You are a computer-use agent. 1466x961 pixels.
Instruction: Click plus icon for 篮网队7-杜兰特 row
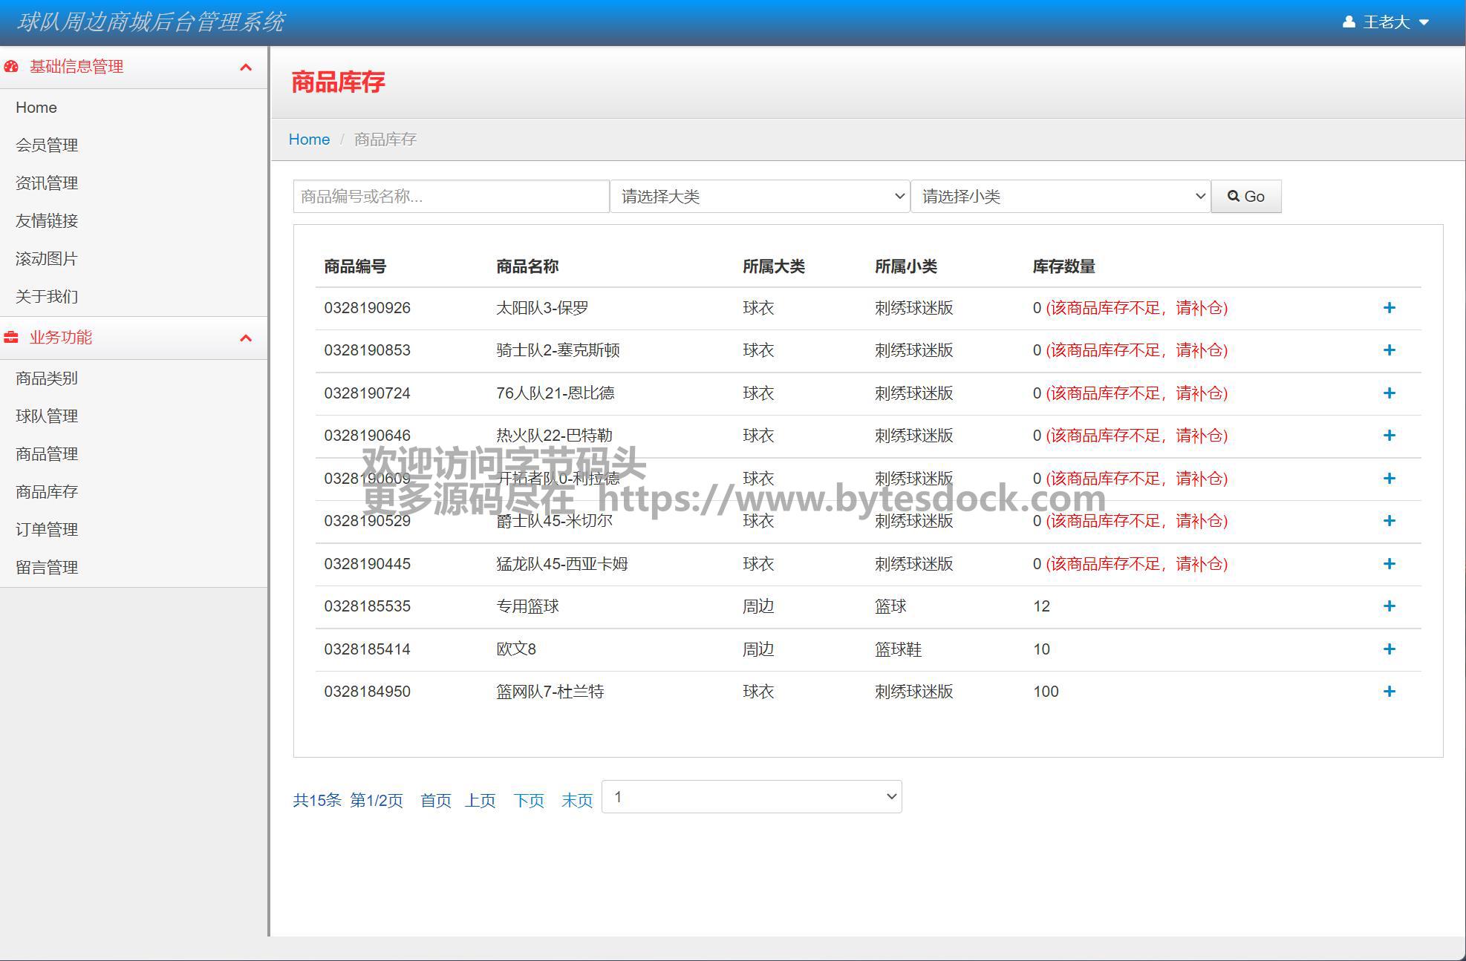(x=1389, y=692)
